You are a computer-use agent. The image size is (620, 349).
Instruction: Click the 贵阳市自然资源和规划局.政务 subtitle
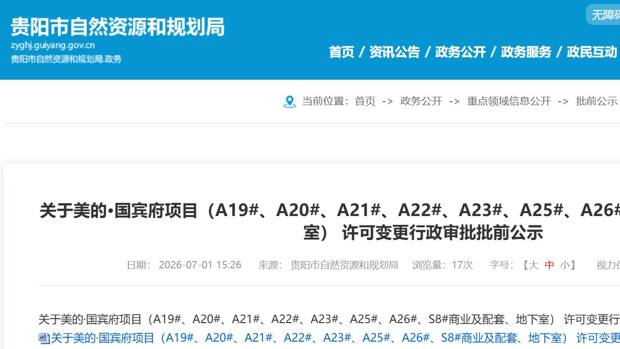[66, 59]
